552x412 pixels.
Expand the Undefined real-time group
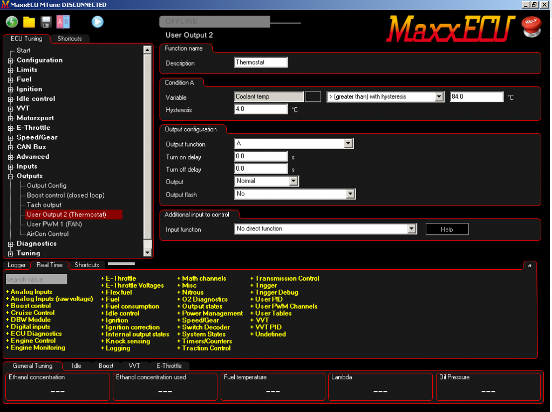268,334
